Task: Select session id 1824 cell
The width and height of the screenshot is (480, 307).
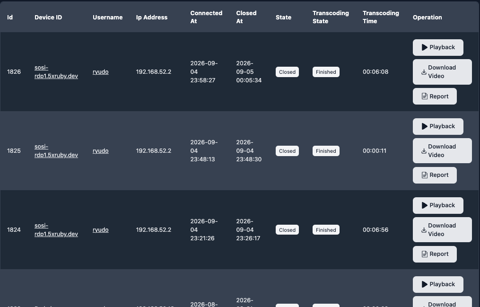Action: (x=14, y=230)
